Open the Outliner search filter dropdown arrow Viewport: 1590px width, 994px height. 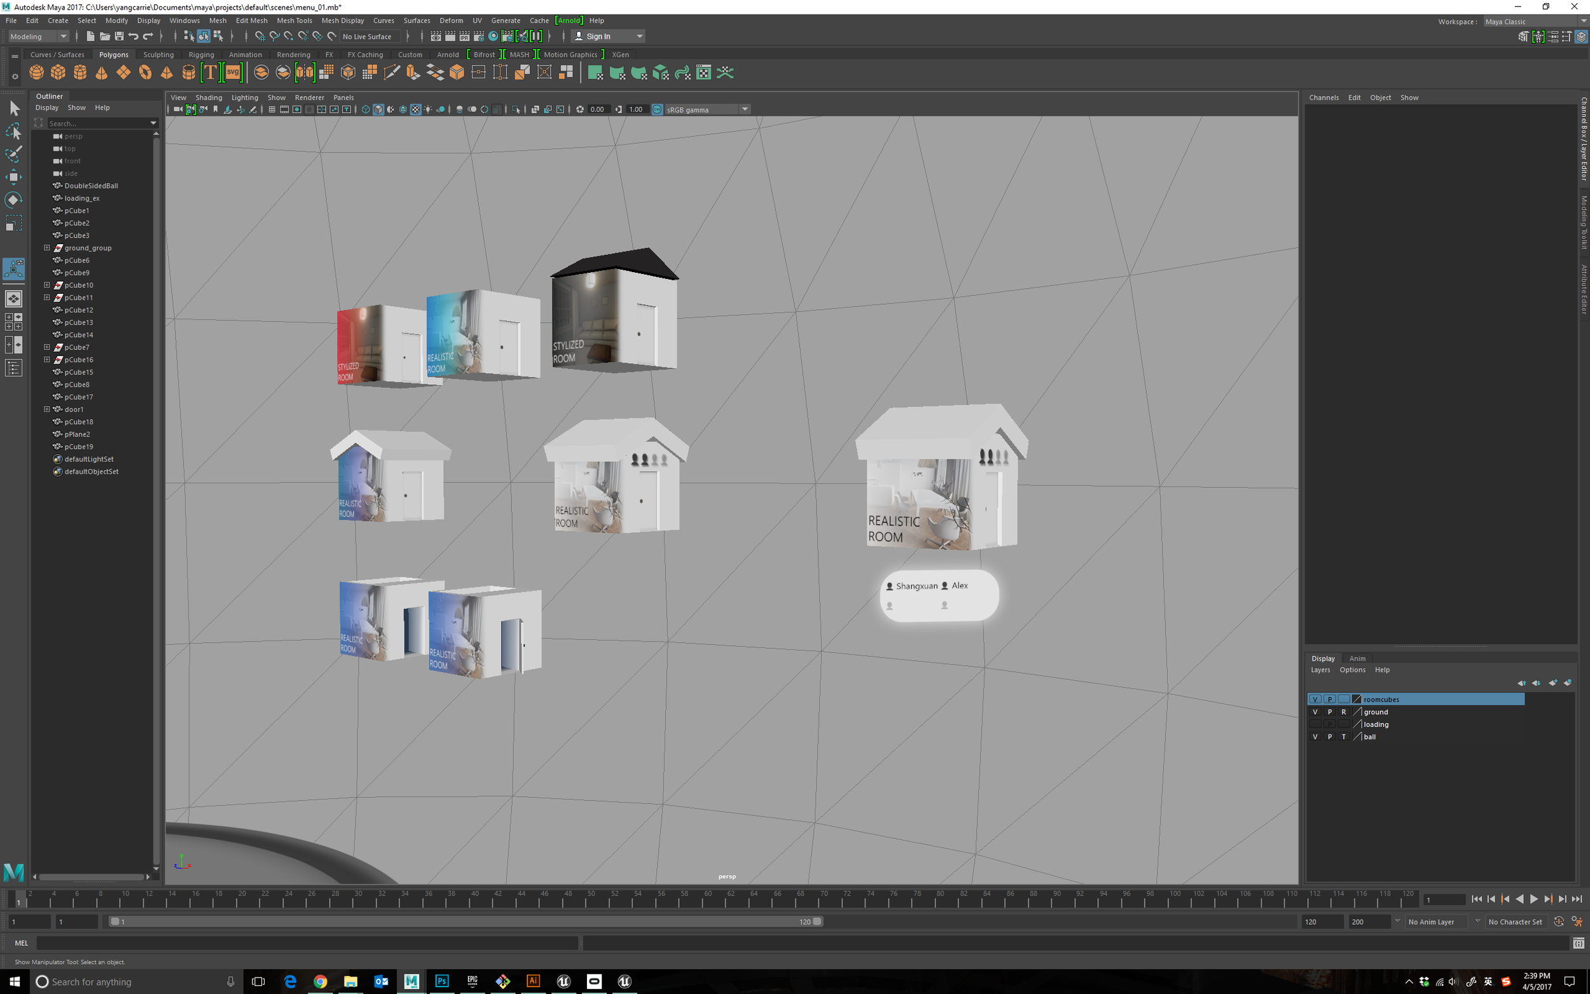point(153,123)
